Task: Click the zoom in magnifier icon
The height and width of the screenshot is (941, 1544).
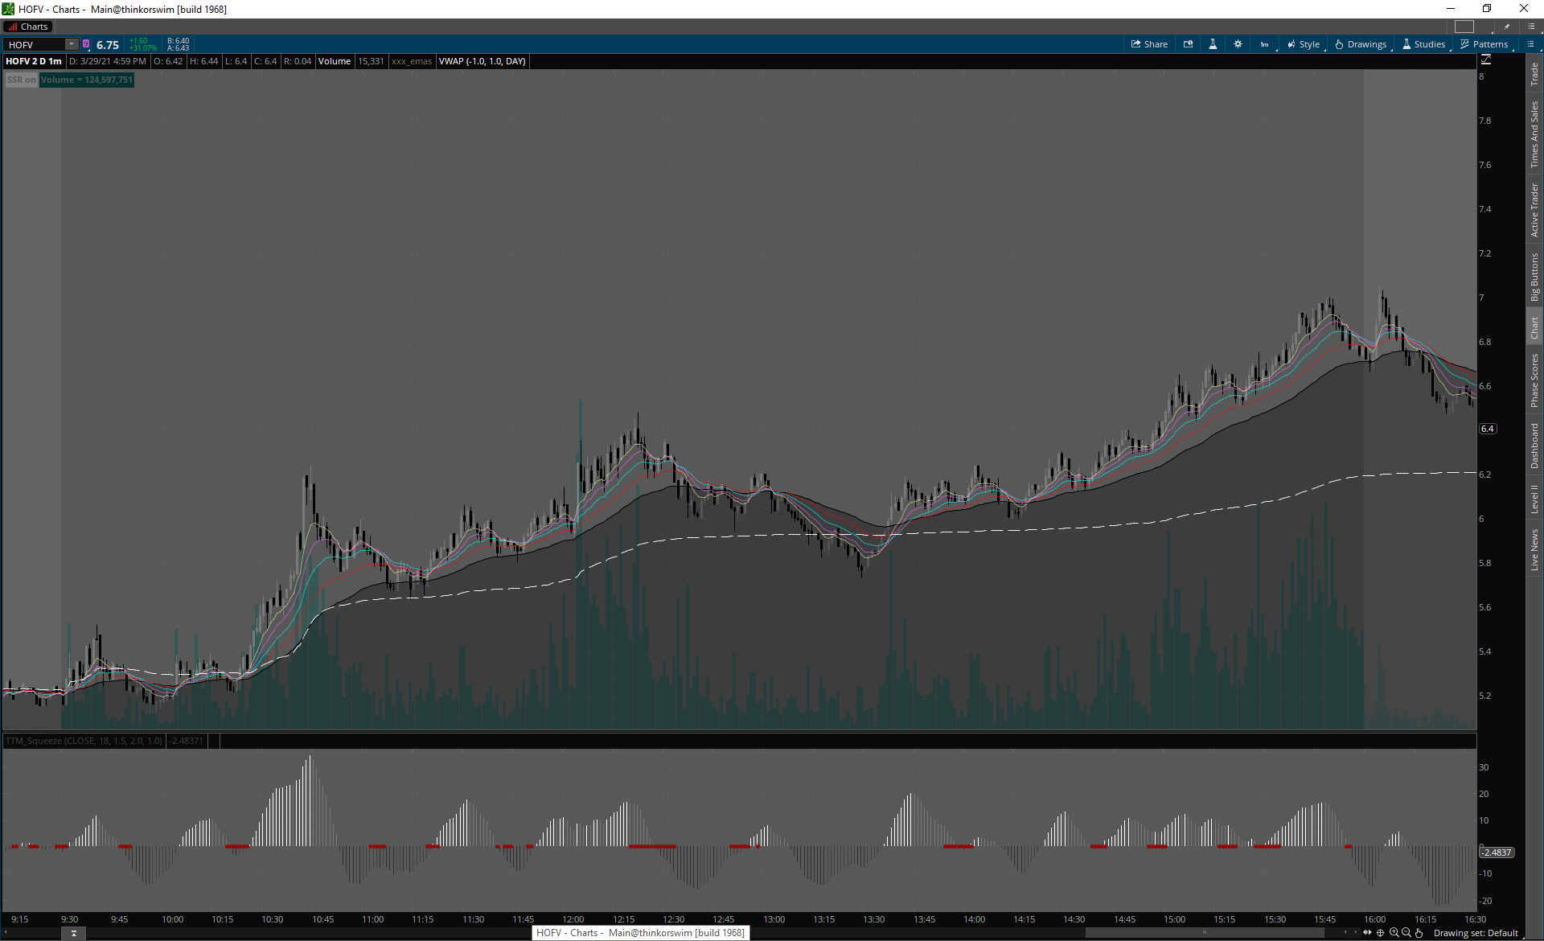Action: [x=1394, y=933]
